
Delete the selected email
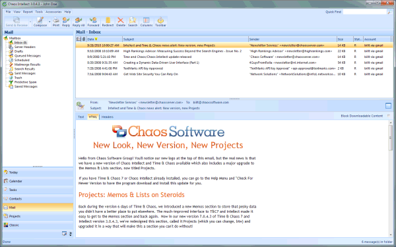pyautogui.click(x=121, y=22)
